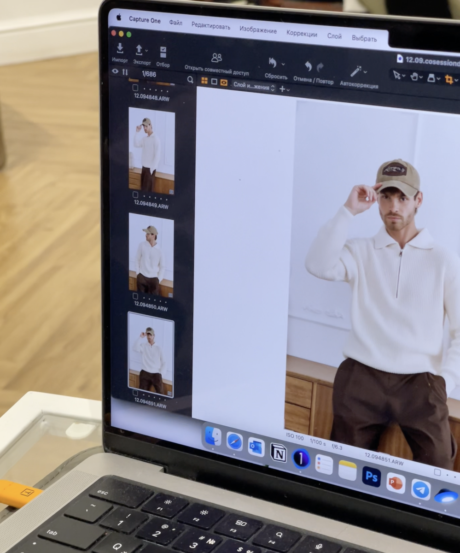460x553 pixels.
Task: Open the Редактировать menu
Action: [x=211, y=26]
